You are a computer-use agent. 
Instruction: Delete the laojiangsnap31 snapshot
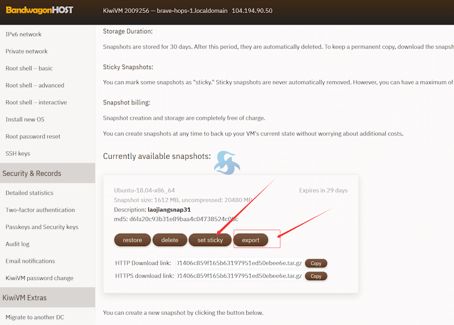tap(170, 240)
